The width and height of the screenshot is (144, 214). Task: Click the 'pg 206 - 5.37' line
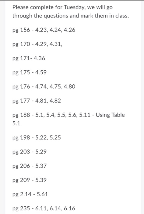(30, 166)
